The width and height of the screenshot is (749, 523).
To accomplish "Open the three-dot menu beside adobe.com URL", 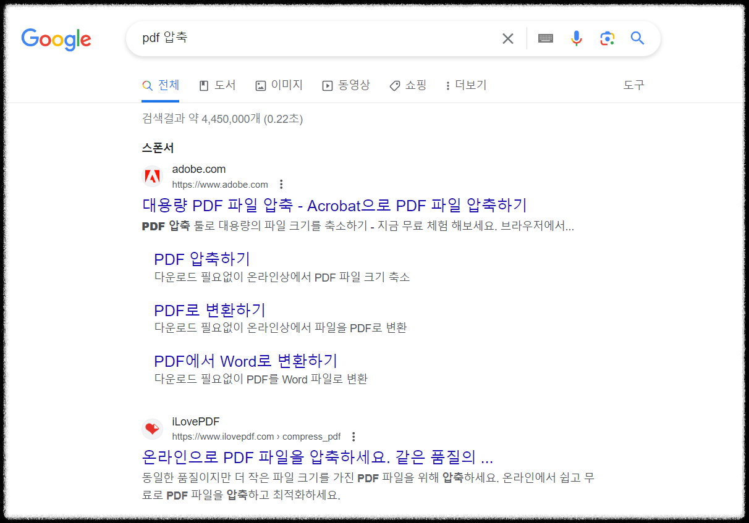I will point(281,184).
